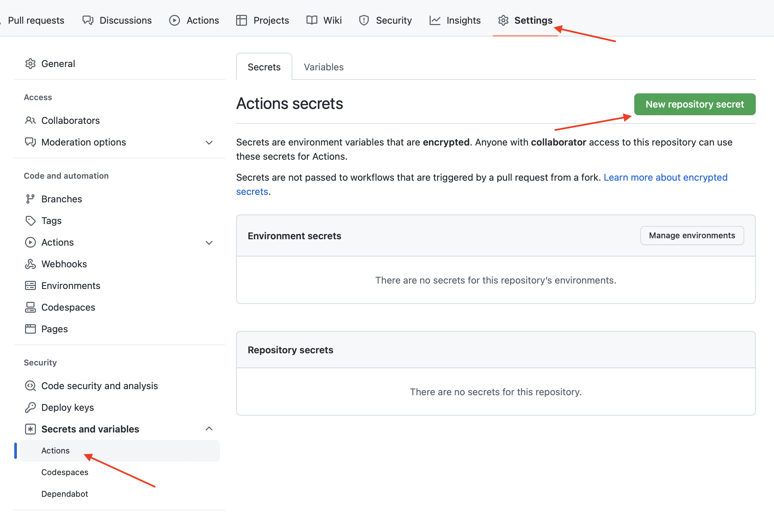Screen dimensions: 774x513
Task: Expand Actions under Code and automation
Action: (209, 242)
